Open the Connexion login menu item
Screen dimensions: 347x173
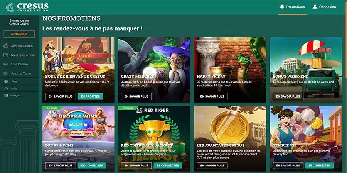324,7
